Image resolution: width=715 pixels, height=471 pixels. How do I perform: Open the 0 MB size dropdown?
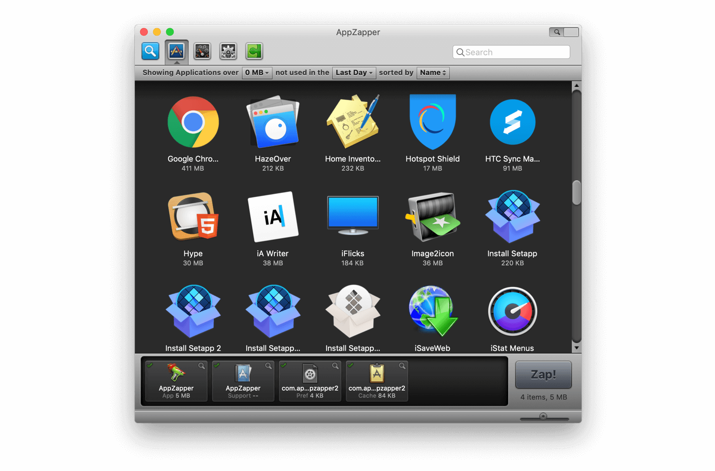click(257, 72)
